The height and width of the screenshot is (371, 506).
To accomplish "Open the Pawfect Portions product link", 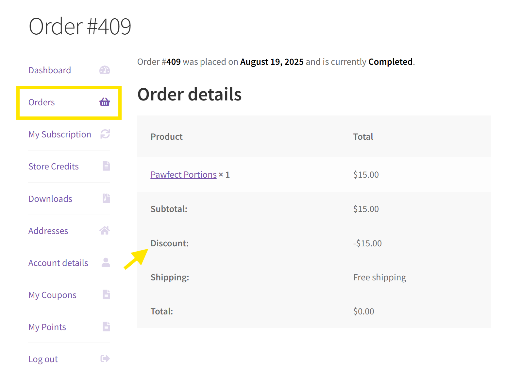I will click(x=184, y=175).
